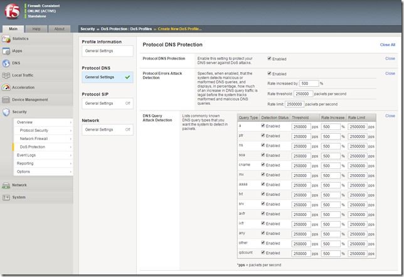Click the Acceleration gauge icon
The image size is (404, 277).
click(6, 87)
